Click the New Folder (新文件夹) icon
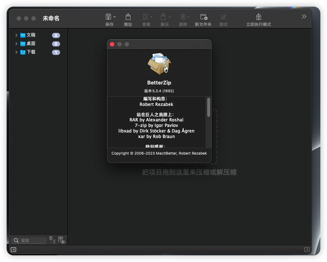The image size is (327, 262). [x=203, y=17]
